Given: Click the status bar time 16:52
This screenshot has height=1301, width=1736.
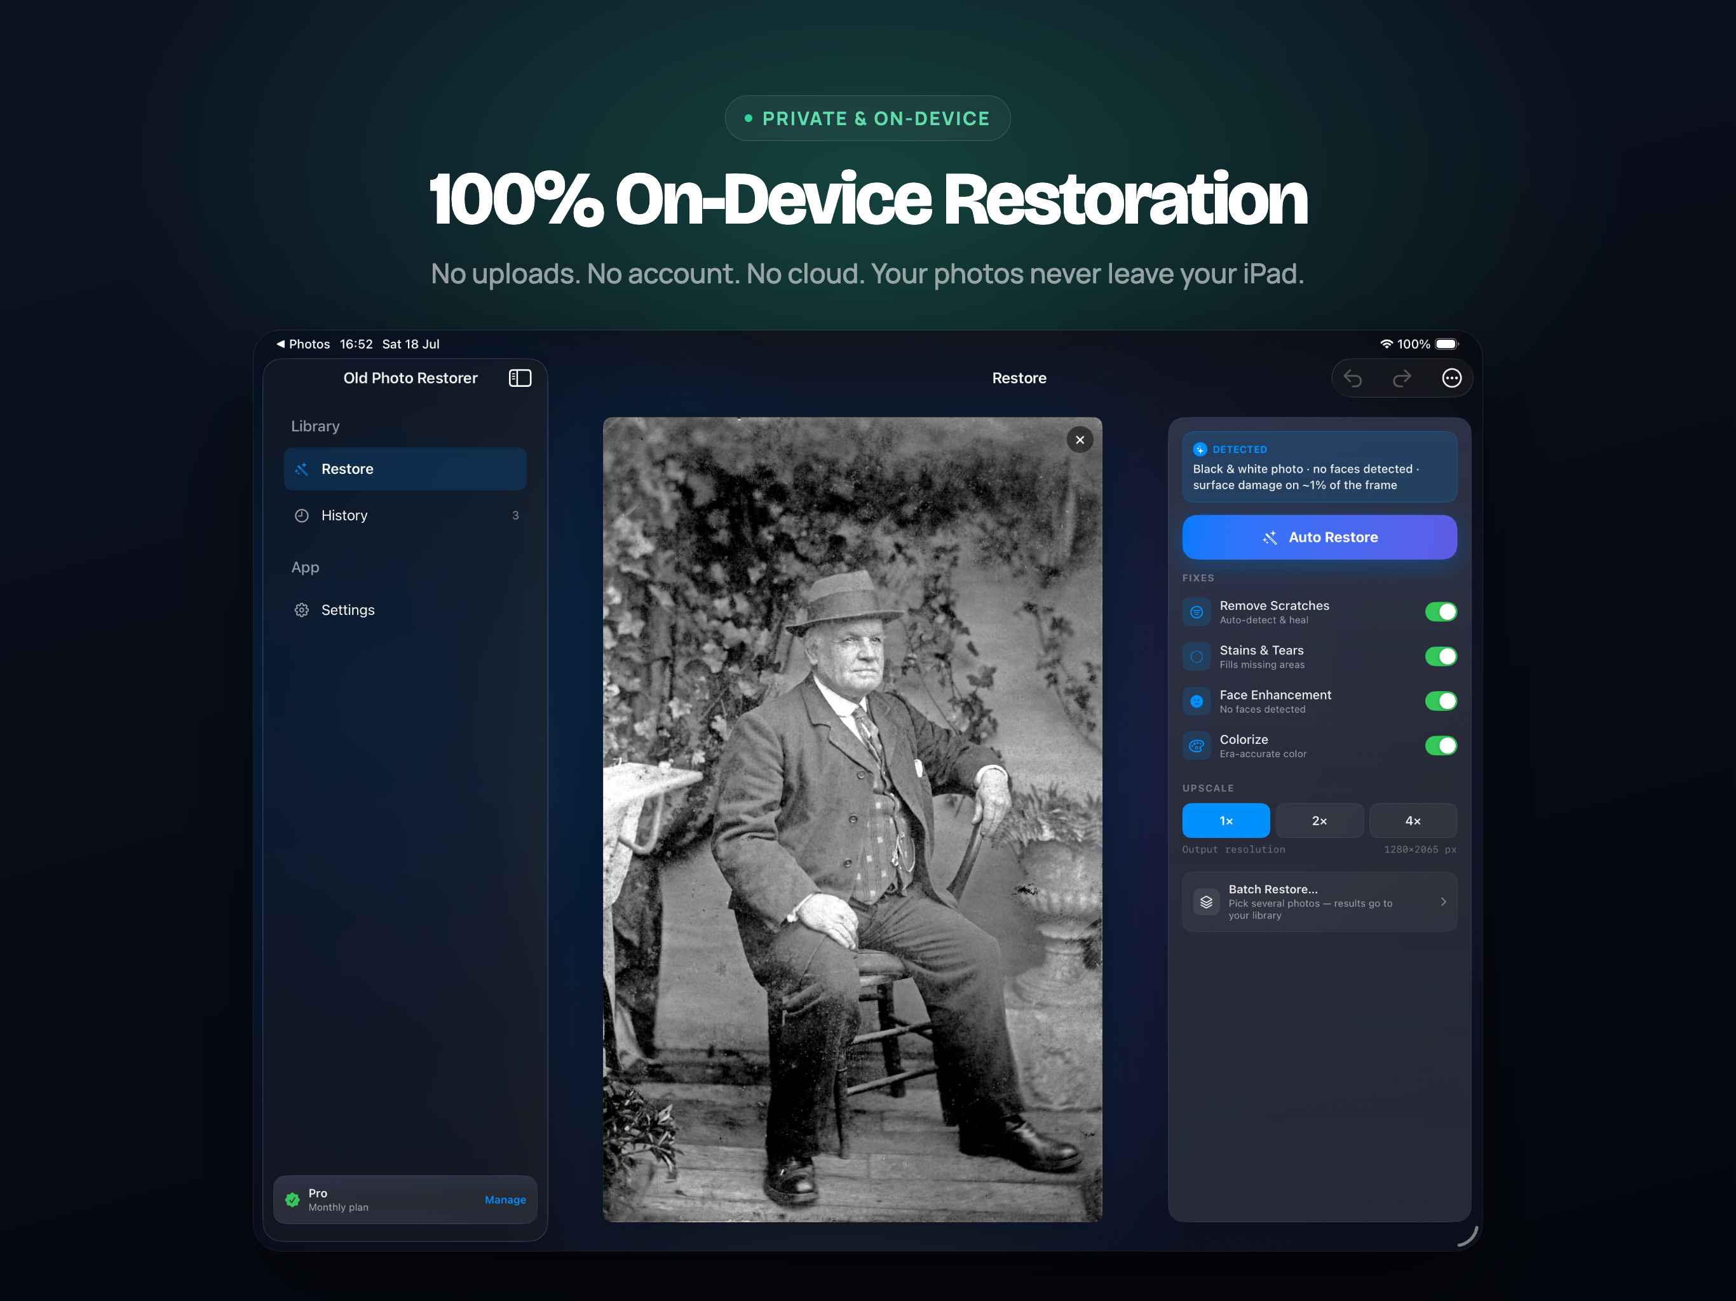Looking at the screenshot, I should (x=356, y=344).
